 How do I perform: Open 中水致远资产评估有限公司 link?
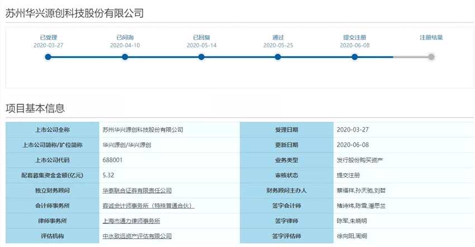click(137, 236)
